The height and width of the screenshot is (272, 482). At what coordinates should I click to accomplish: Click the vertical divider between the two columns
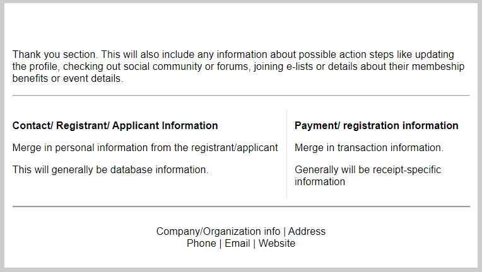(286, 154)
